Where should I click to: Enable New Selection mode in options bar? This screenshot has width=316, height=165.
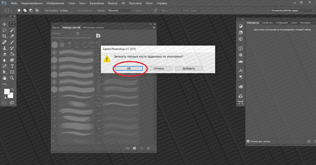[x=19, y=10]
